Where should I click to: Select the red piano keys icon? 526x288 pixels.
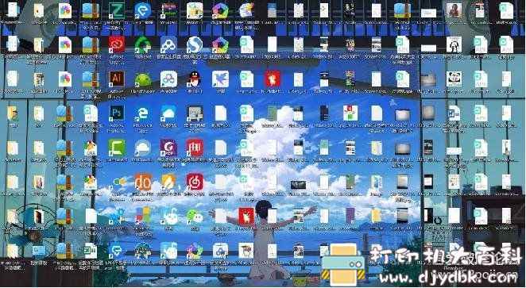[195, 148]
